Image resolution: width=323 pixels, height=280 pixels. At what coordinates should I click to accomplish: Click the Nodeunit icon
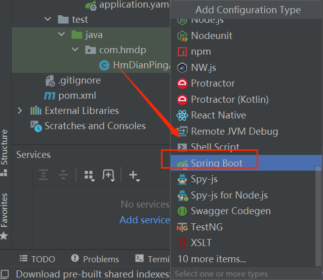(182, 36)
